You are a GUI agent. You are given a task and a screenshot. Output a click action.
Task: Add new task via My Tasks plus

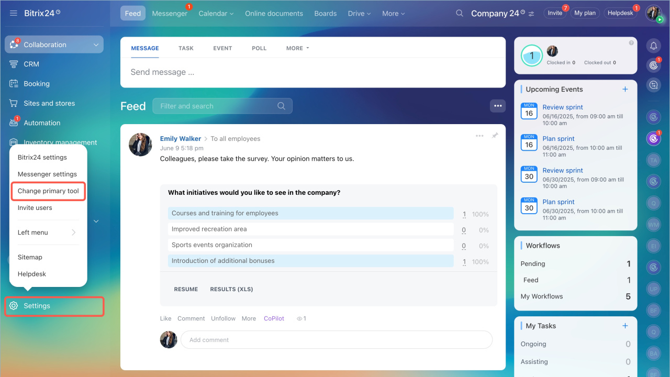pos(625,326)
